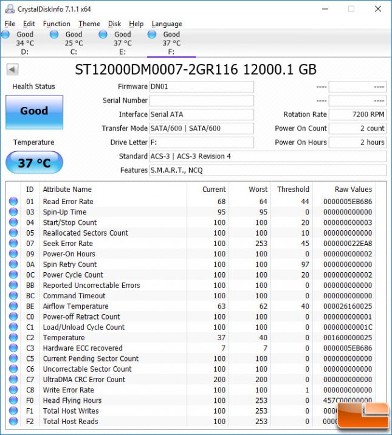Select the Write Error Rate attribute name
Image resolution: width=392 pixels, height=435 pixels.
point(68,390)
